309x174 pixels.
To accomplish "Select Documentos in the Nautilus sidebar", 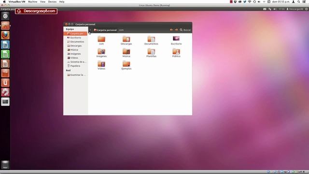I will coord(75,42).
